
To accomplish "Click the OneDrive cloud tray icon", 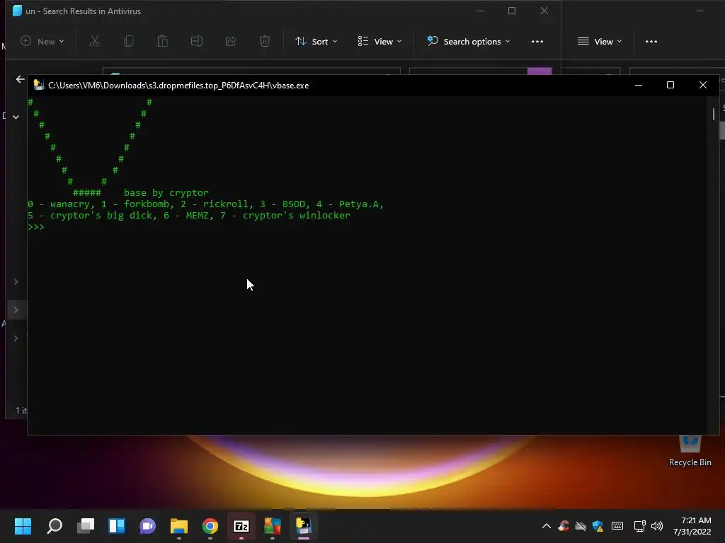I will tap(581, 526).
